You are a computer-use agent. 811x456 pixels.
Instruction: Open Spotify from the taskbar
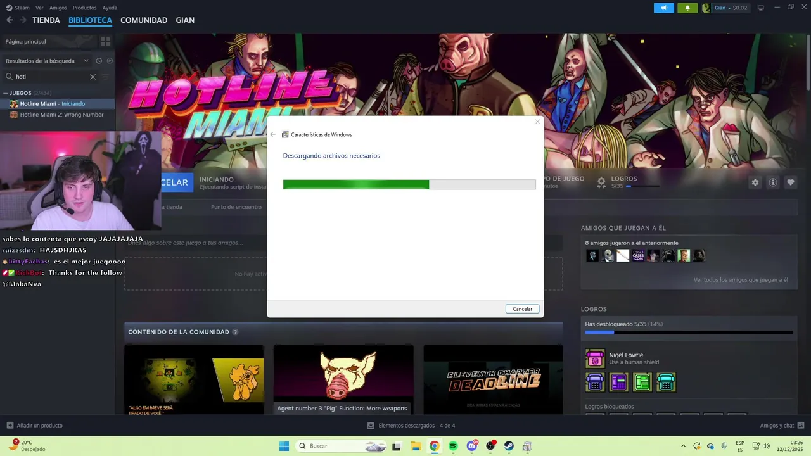[x=453, y=446]
